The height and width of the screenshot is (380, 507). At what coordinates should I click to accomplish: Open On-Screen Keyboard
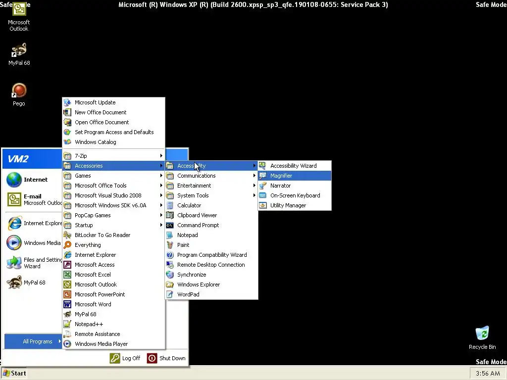295,195
